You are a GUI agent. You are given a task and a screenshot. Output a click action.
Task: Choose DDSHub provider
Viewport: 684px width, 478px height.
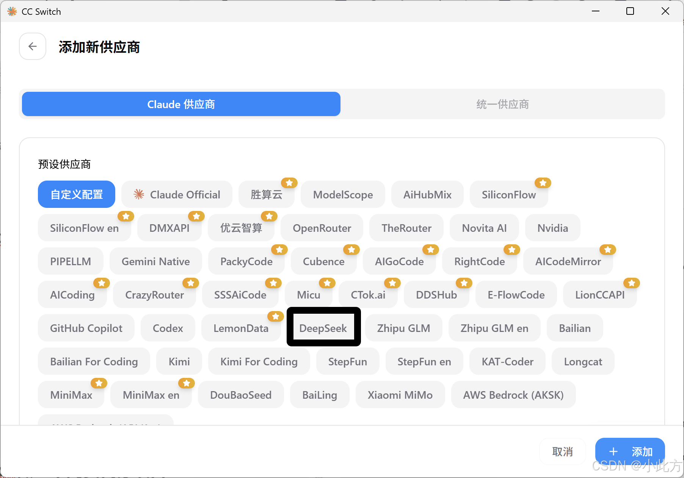coord(436,294)
